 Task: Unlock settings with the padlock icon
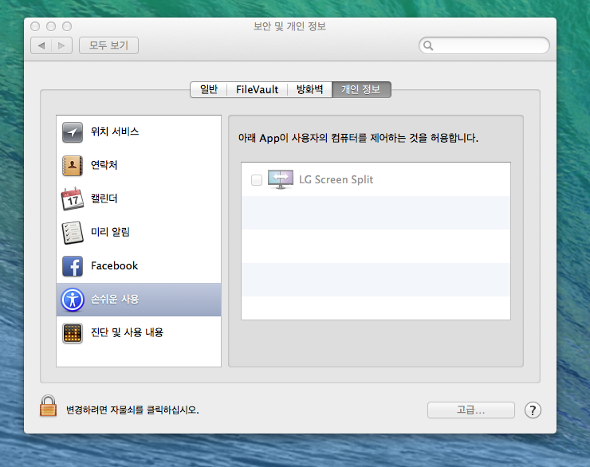coord(48,406)
